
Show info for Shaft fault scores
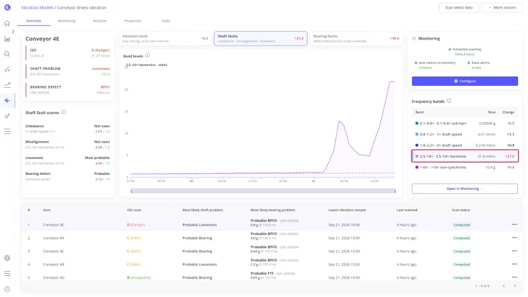(x=63, y=112)
